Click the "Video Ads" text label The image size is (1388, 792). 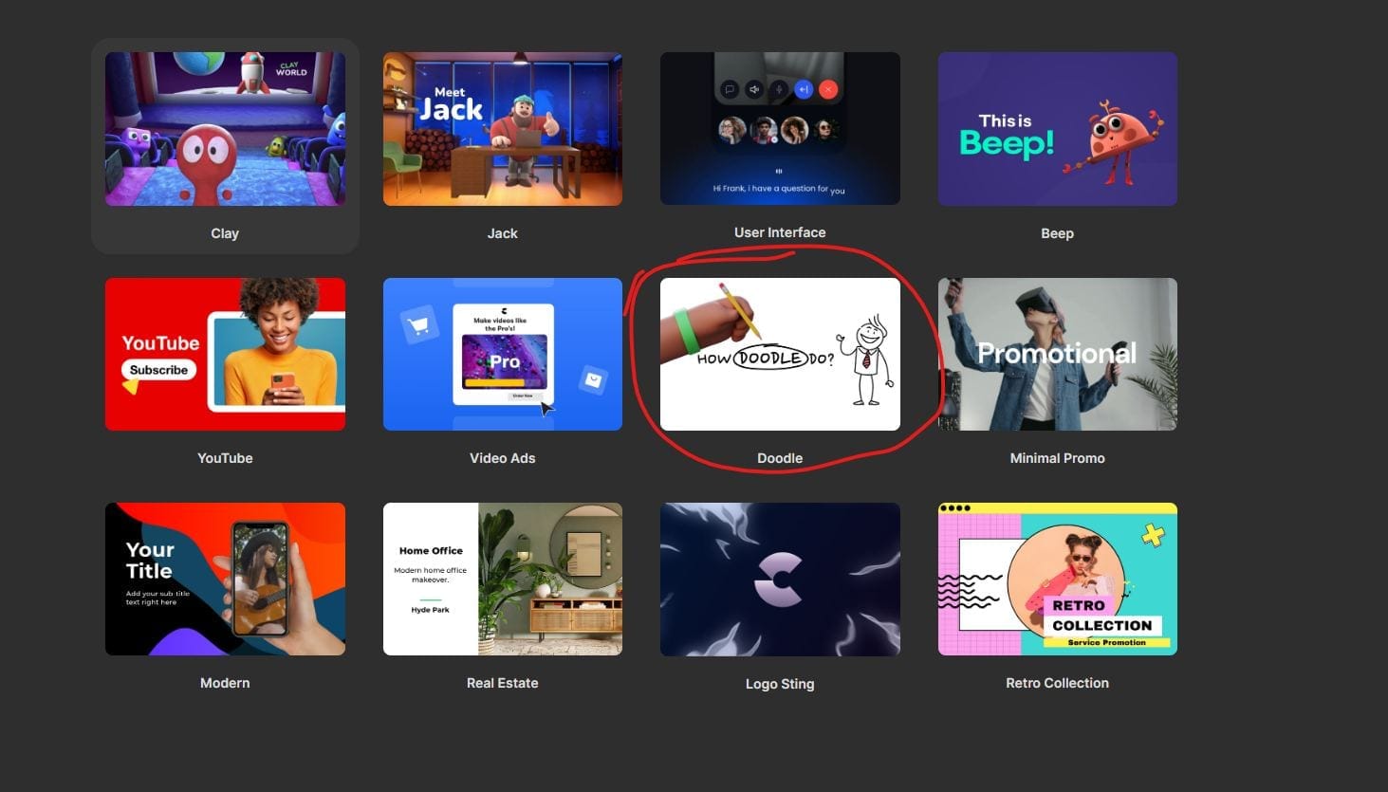click(502, 458)
